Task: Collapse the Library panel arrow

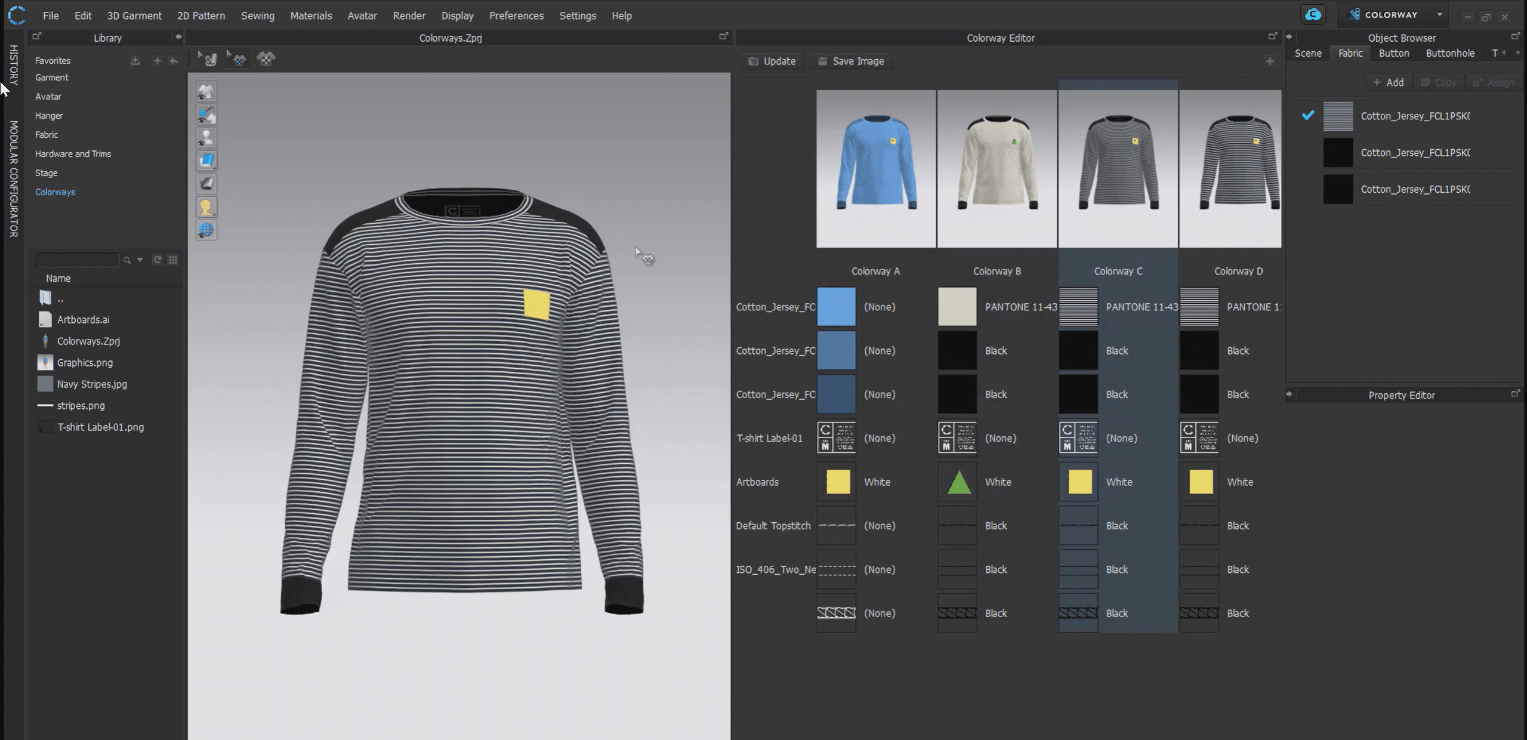Action: click(178, 37)
